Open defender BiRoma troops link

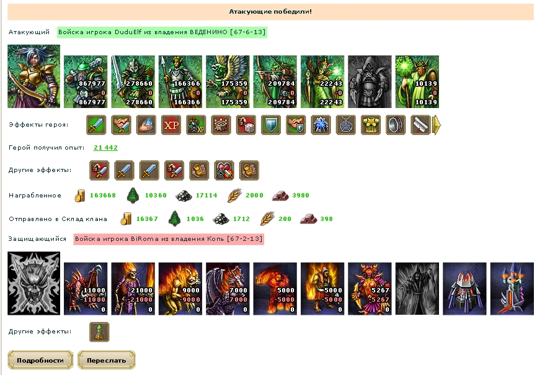coord(169,239)
